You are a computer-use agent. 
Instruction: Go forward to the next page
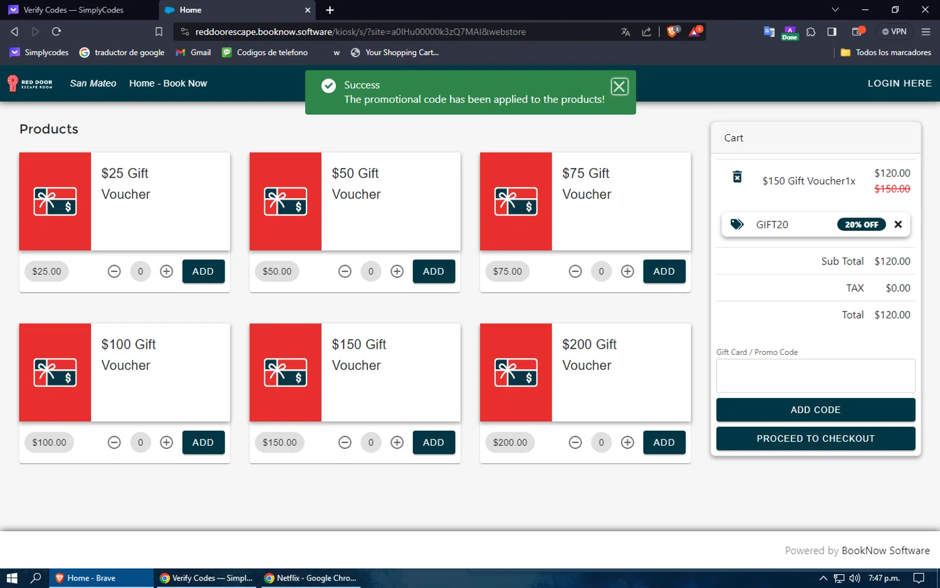[x=35, y=32]
